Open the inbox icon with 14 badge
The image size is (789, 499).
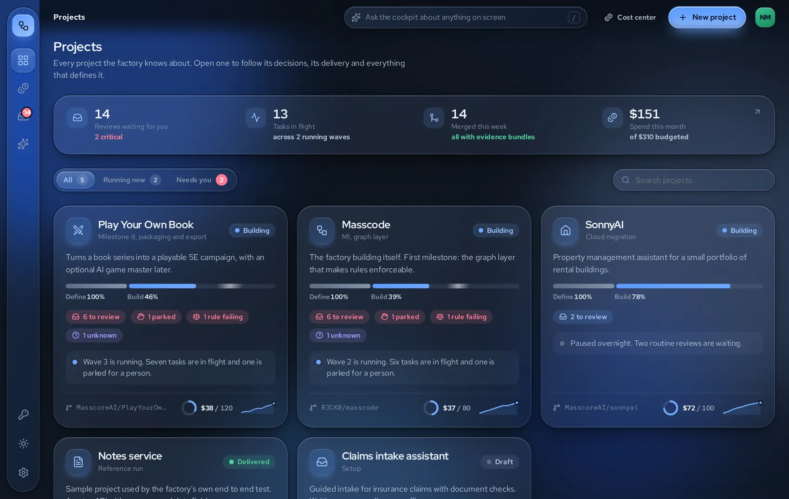(23, 115)
